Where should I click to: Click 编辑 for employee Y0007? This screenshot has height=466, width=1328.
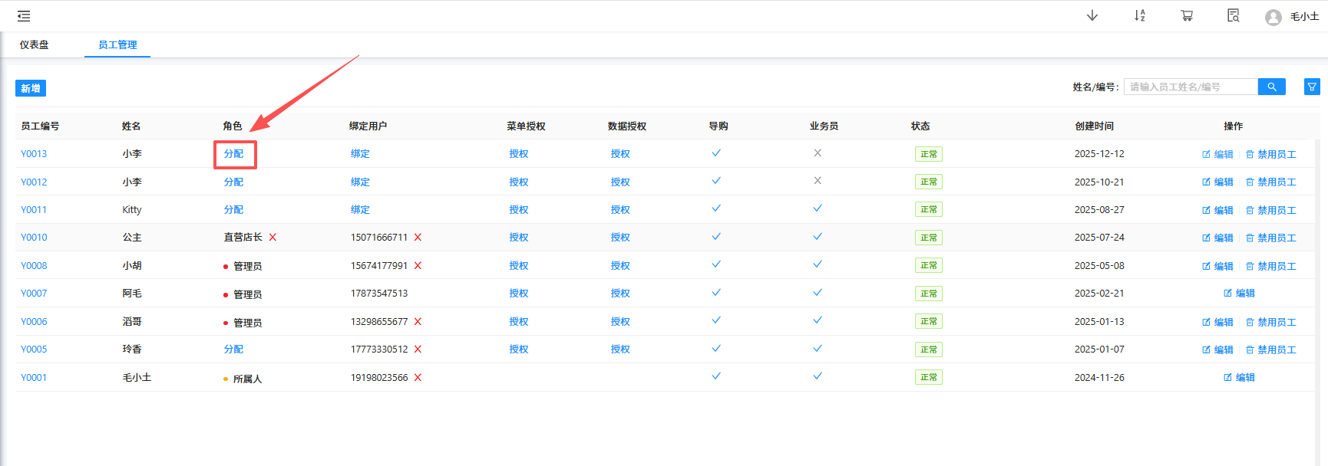click(x=1239, y=294)
